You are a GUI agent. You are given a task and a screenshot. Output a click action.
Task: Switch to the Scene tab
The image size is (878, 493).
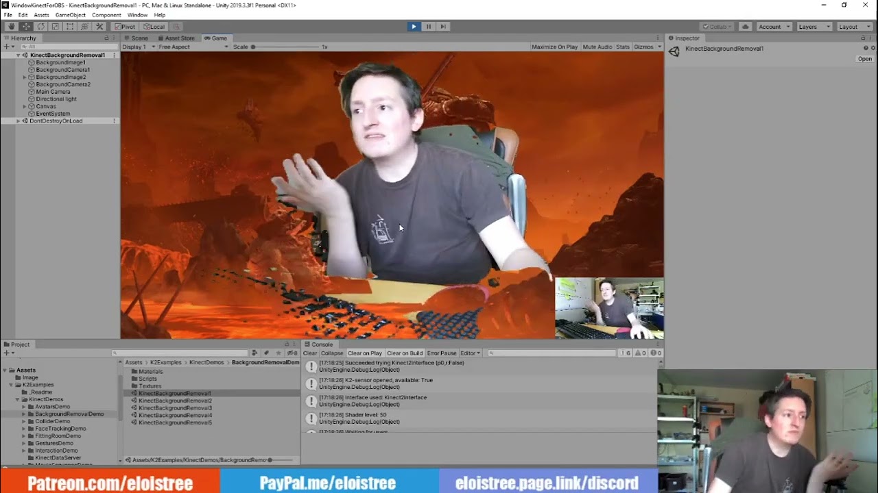(x=136, y=38)
